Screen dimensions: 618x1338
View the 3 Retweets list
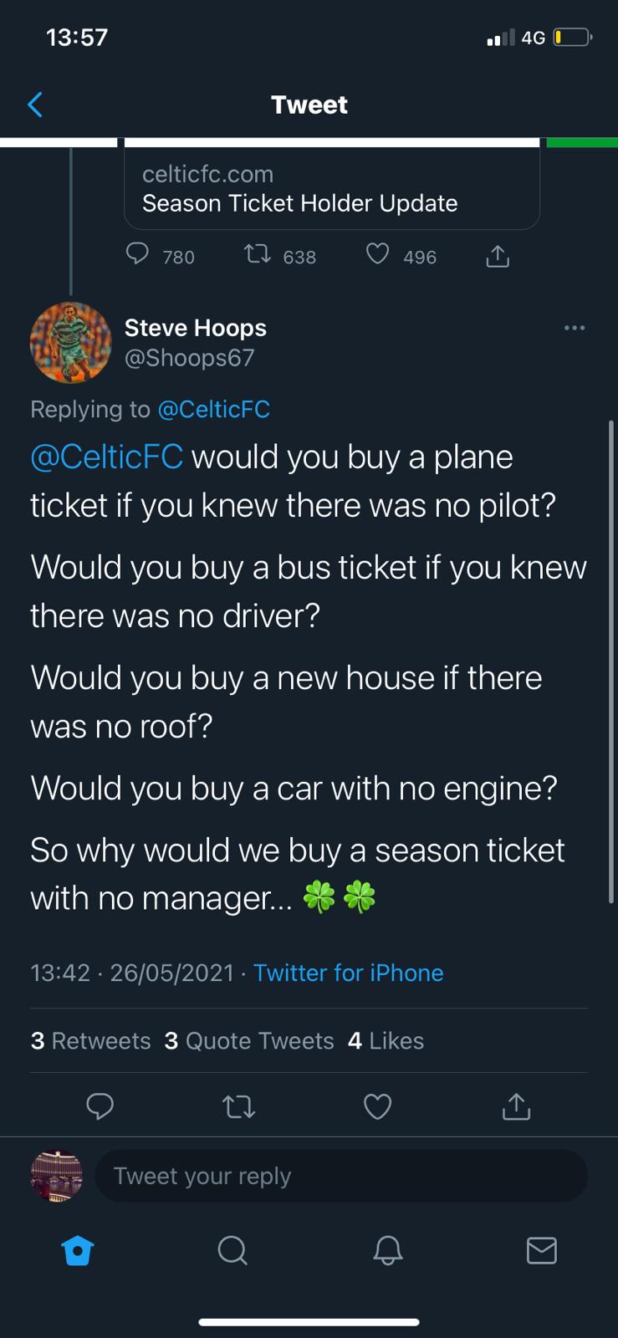[90, 1040]
